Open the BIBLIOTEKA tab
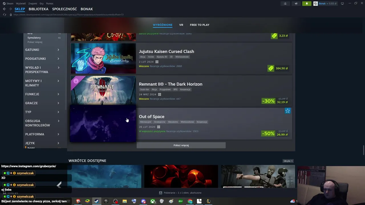This screenshot has width=365, height=205. click(38, 9)
